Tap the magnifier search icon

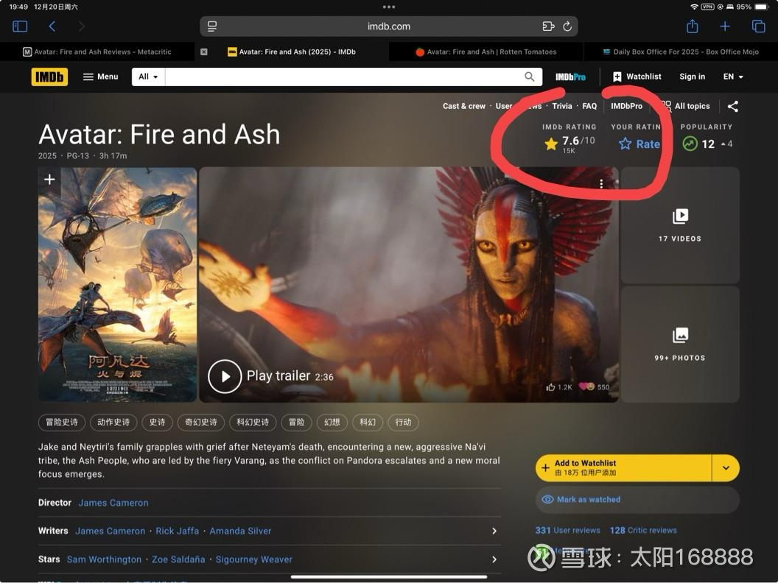point(530,77)
